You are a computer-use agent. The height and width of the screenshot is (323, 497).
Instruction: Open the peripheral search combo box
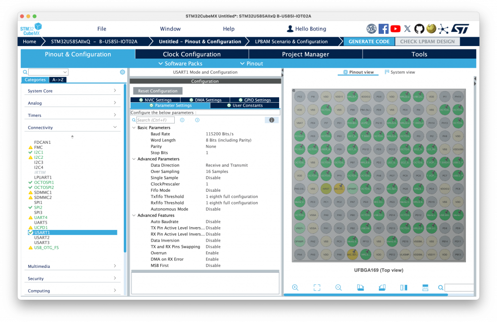pos(48,72)
